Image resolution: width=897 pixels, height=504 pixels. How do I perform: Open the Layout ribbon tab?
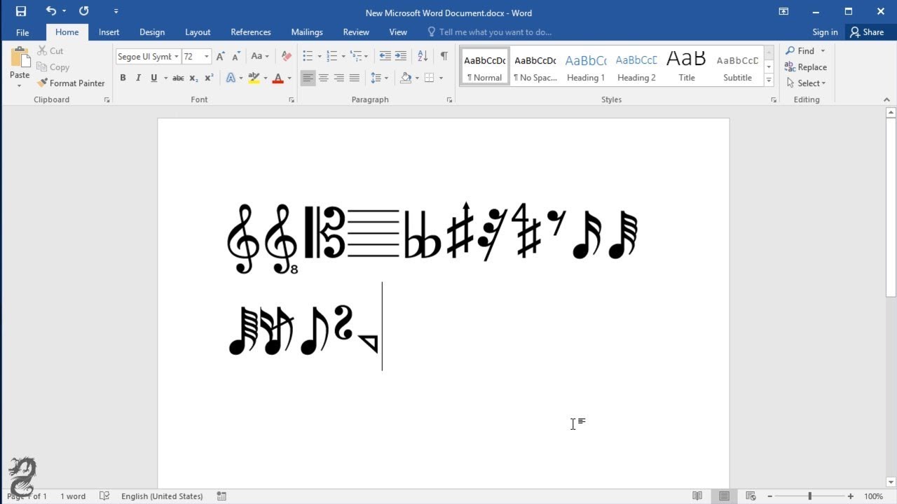(x=198, y=32)
